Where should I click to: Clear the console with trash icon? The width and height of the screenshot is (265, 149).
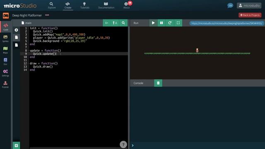point(158,83)
